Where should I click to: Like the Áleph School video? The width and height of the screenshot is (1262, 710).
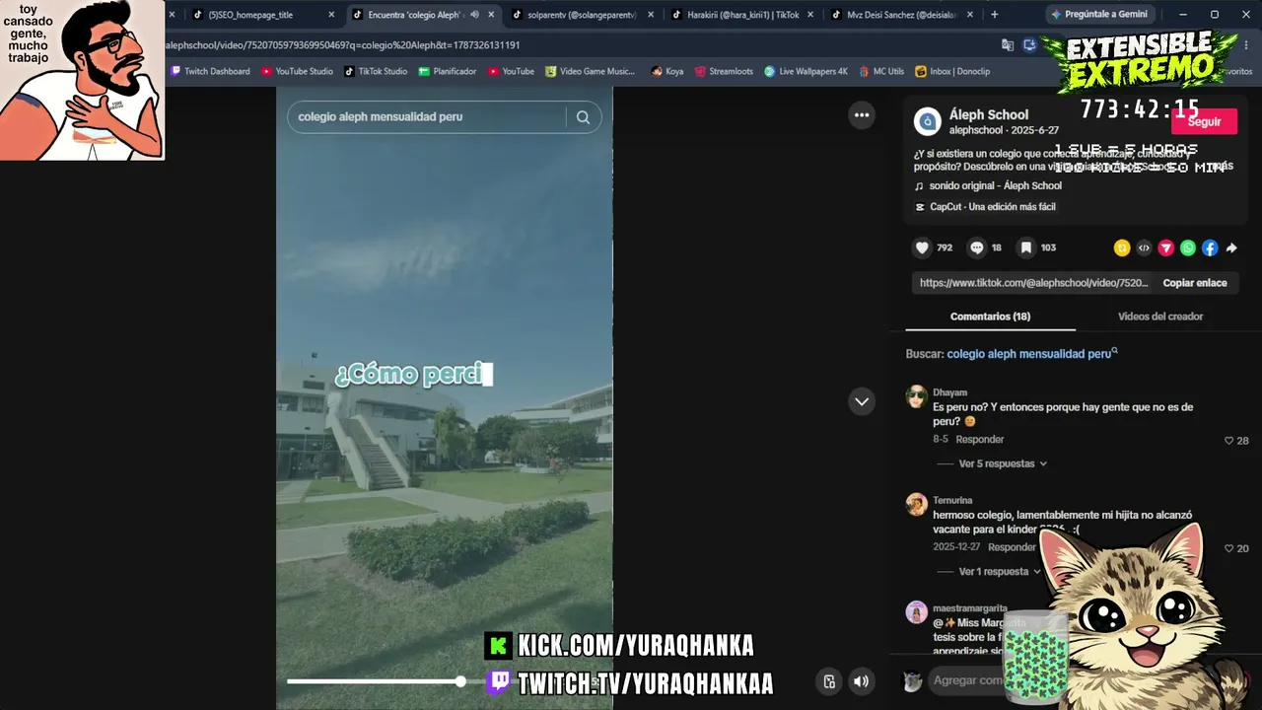922,248
